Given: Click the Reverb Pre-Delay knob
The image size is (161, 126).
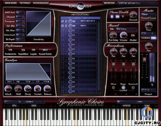Looking at the screenshot, I should pos(113,35).
